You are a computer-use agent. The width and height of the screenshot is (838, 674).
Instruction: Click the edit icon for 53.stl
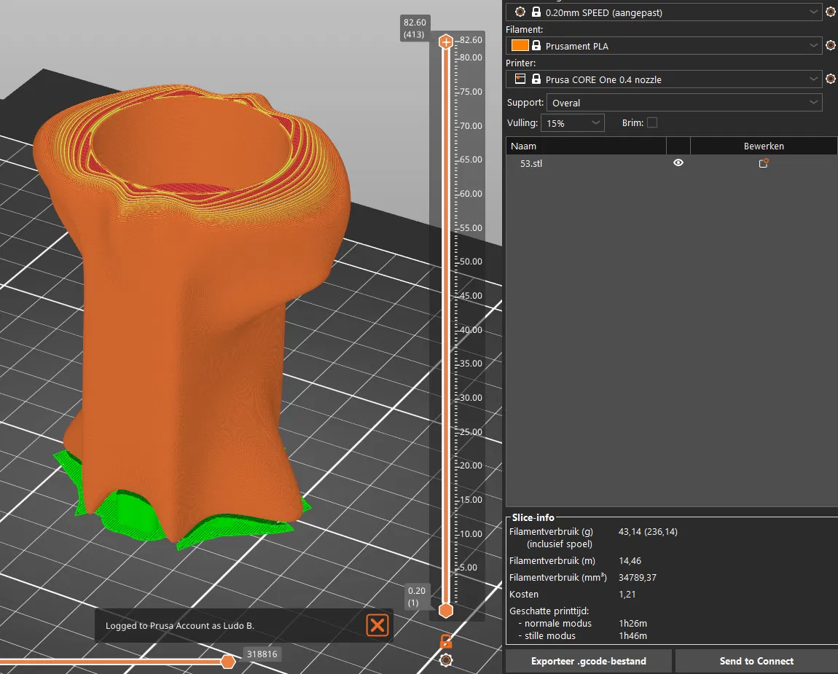[x=763, y=163]
